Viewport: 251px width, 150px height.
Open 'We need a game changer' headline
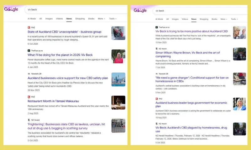click(192, 79)
